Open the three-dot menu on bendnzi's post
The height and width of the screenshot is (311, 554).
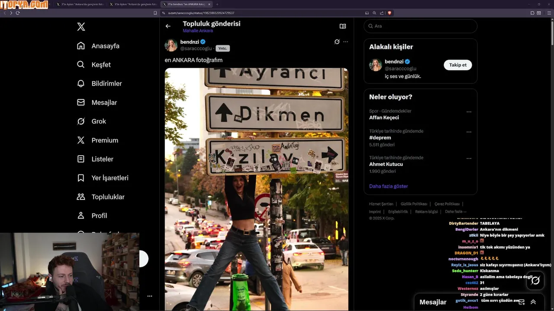(x=345, y=42)
